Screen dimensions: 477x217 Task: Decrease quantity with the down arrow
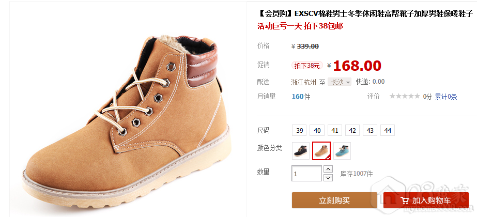click(328, 178)
